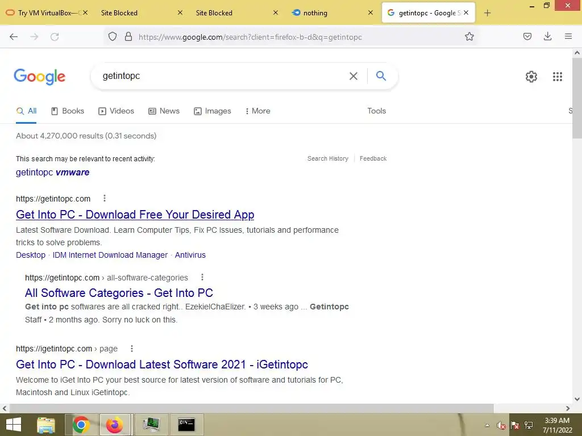Open Google Chrome from the taskbar
This screenshot has height=436, width=582.
click(81, 425)
